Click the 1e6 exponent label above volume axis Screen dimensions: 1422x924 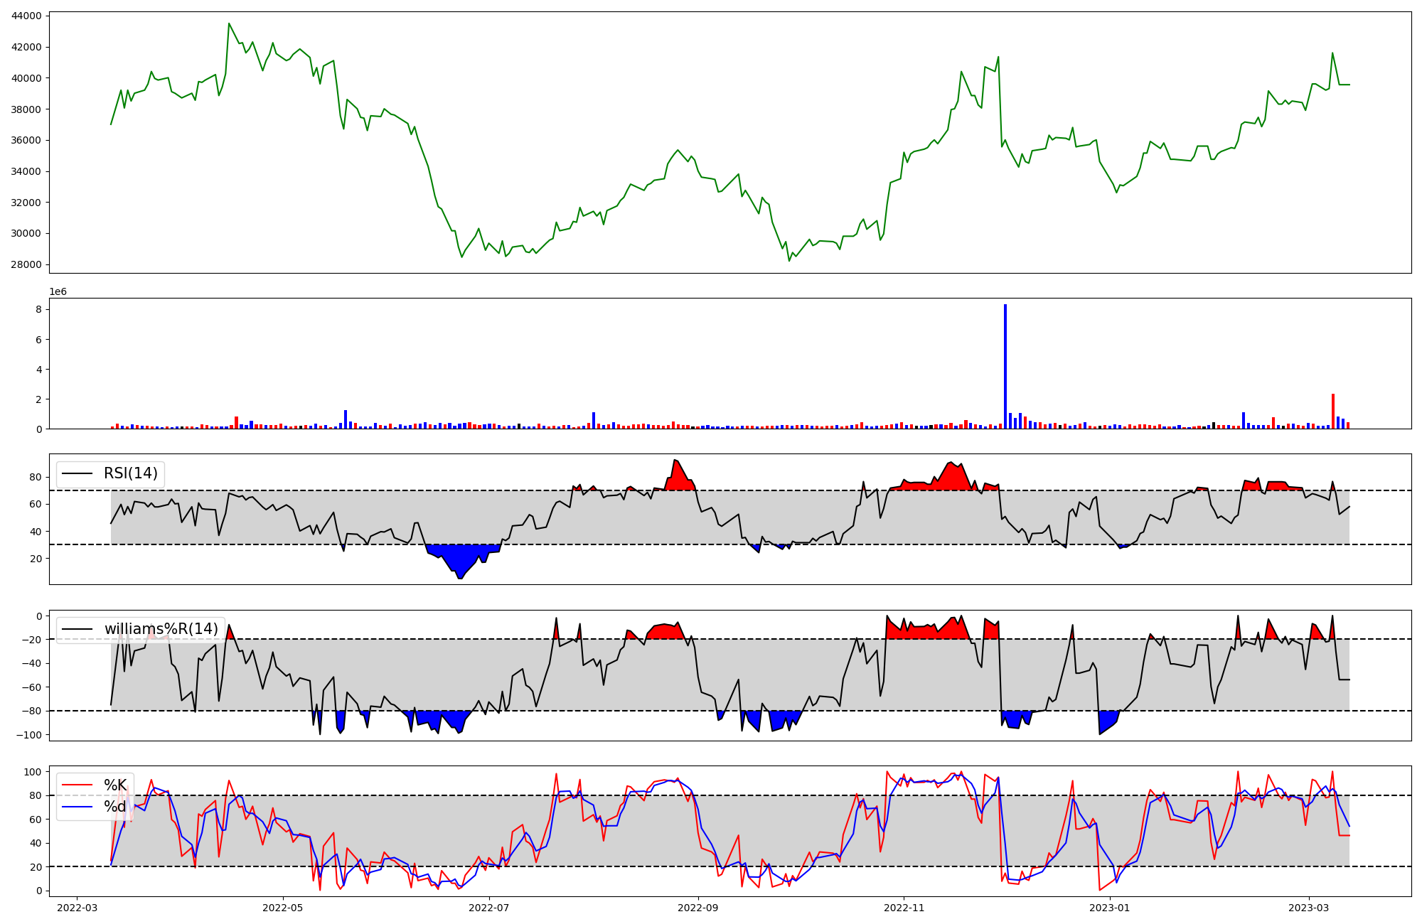pyautogui.click(x=58, y=292)
